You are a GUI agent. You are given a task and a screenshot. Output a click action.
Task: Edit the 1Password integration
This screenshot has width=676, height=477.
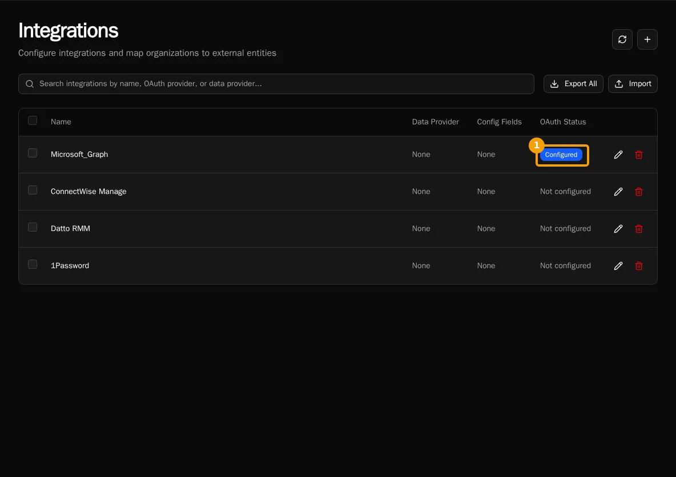point(618,266)
